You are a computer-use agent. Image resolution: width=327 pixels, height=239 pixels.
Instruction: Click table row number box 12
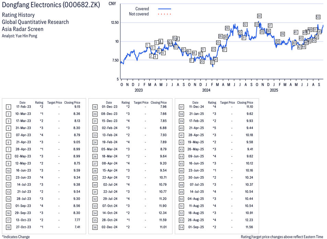pyautogui.click(x=8, y=185)
